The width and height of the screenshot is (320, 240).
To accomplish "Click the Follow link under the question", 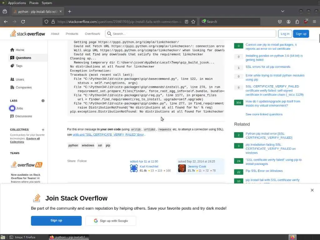I will click(x=82, y=161).
